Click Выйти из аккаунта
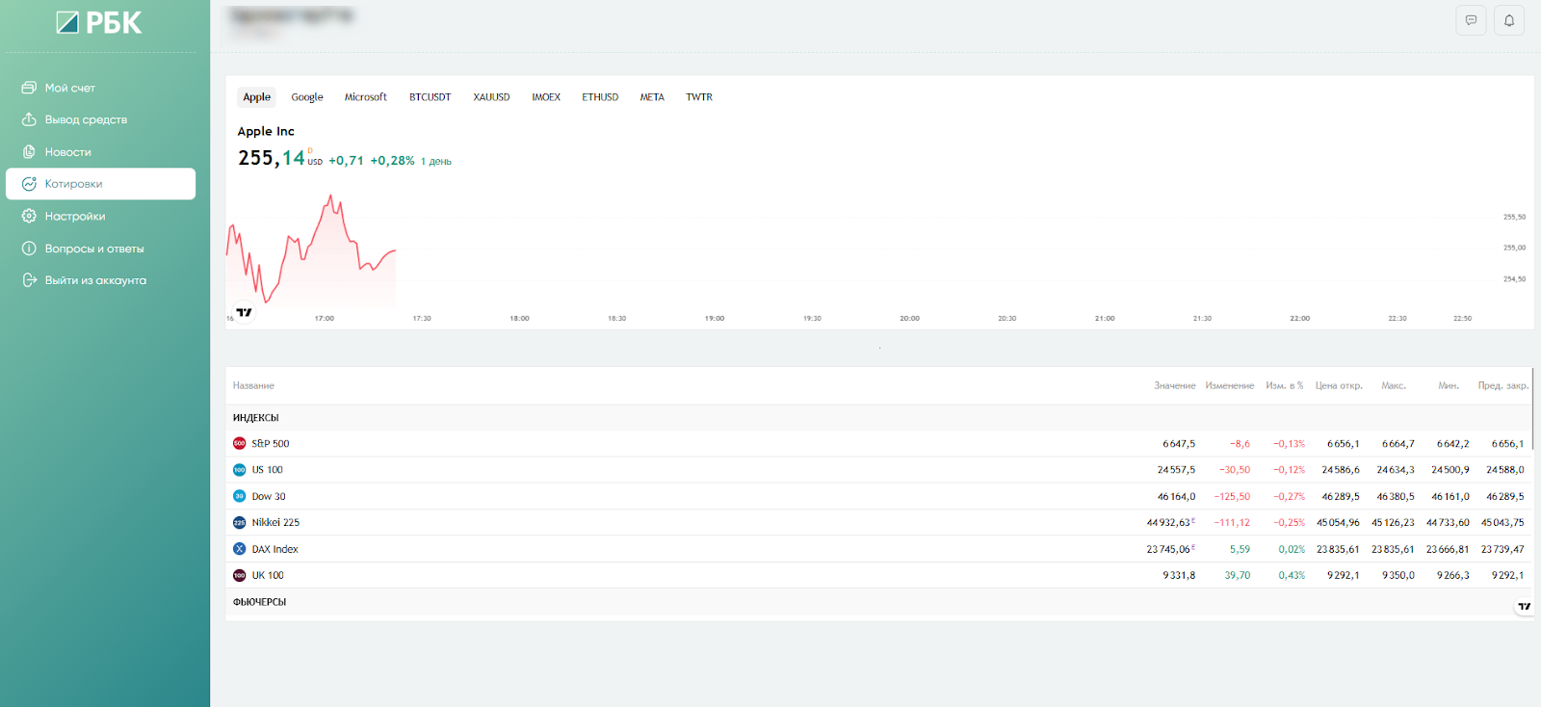This screenshot has width=1541, height=707. [101, 280]
